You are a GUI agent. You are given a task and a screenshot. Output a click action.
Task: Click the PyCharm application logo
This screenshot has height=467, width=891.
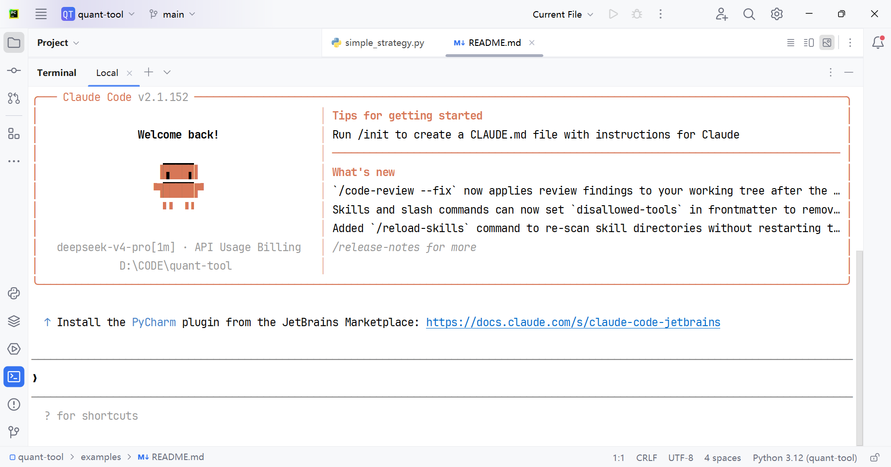[14, 14]
